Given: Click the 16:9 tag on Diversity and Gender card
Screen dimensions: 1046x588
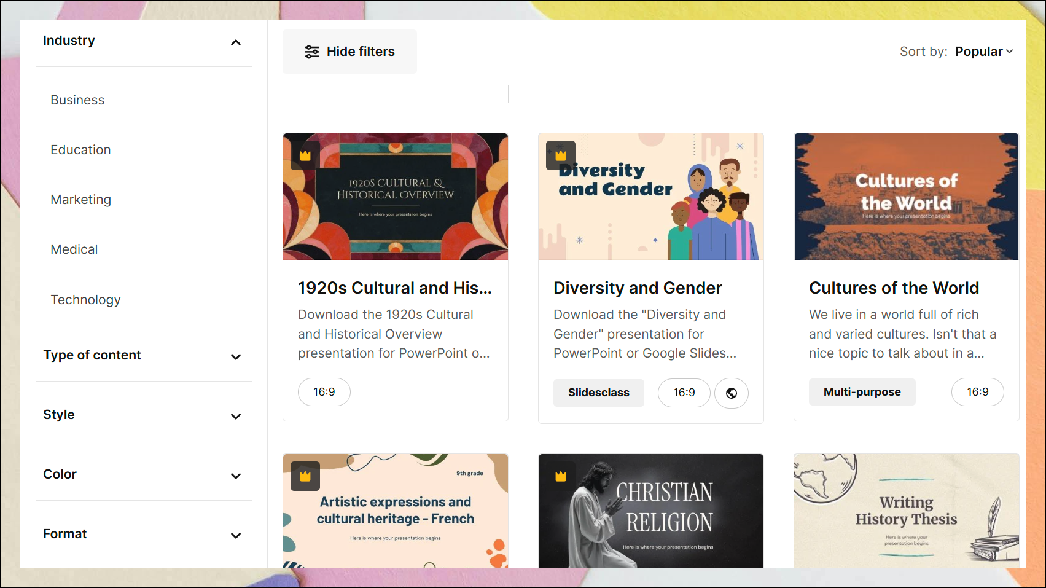Looking at the screenshot, I should pos(684,393).
